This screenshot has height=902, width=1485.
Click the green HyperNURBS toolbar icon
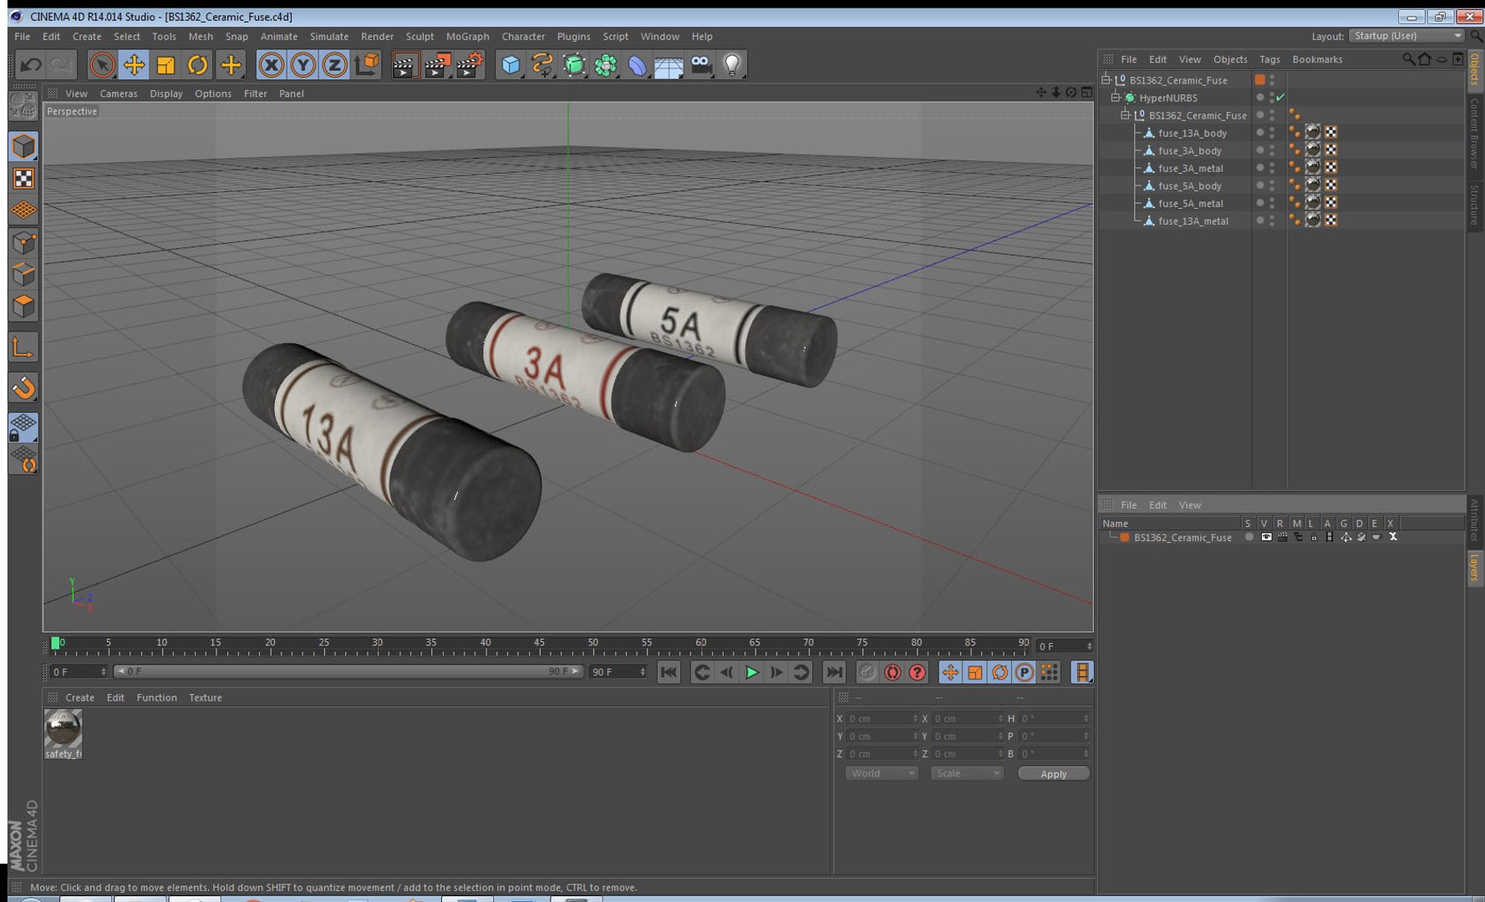point(574,64)
